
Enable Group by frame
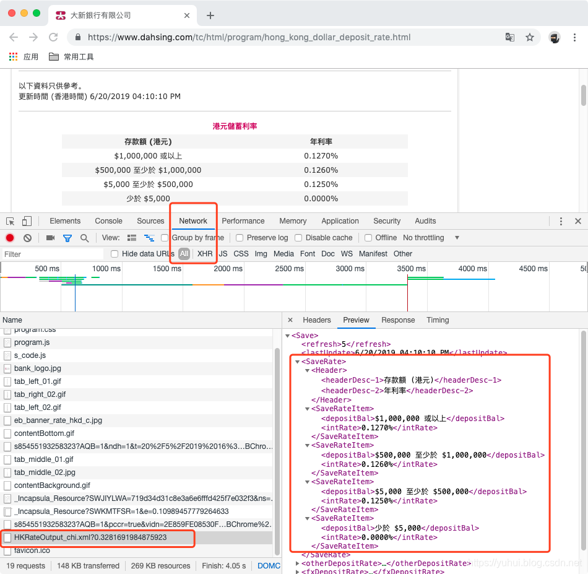pos(164,238)
